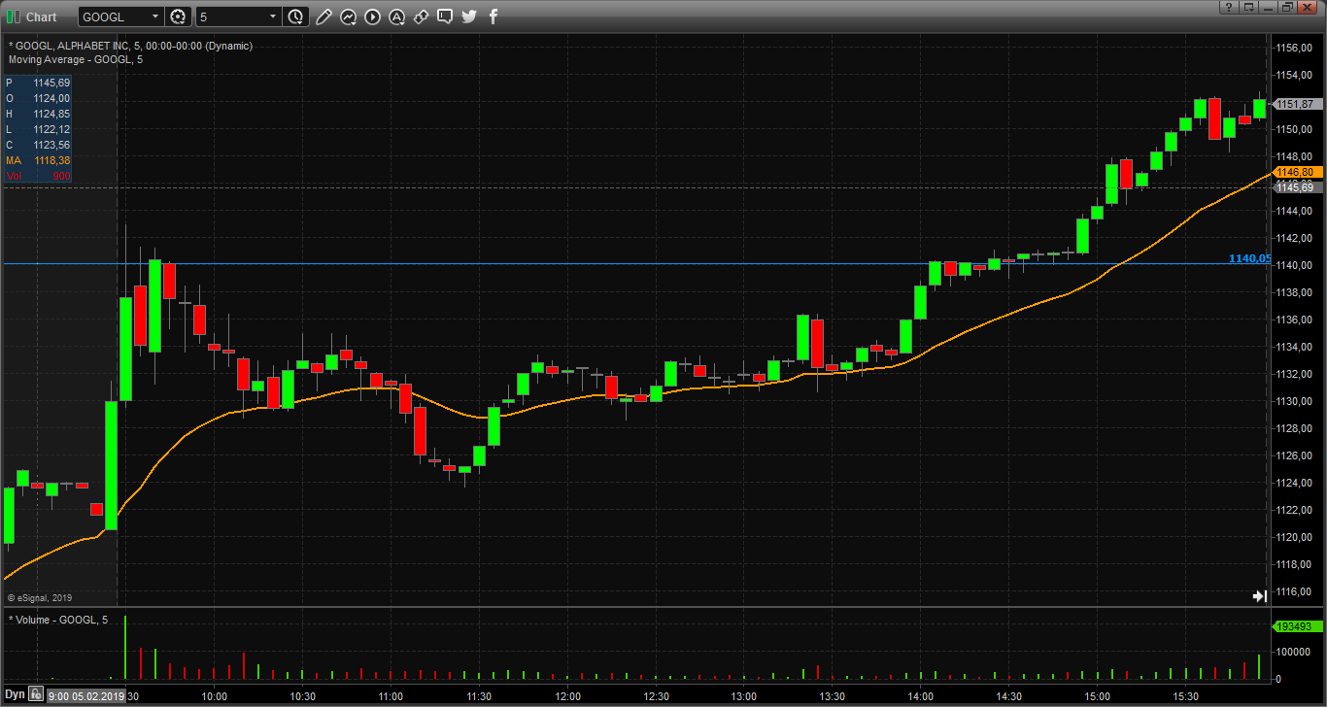Open the circled A alerts icon

coord(396,17)
